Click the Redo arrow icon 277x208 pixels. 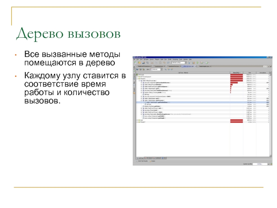[x=168, y=63]
